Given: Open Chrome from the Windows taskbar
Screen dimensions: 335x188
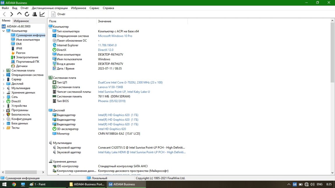Looking at the screenshot, I should click(x=14, y=184).
